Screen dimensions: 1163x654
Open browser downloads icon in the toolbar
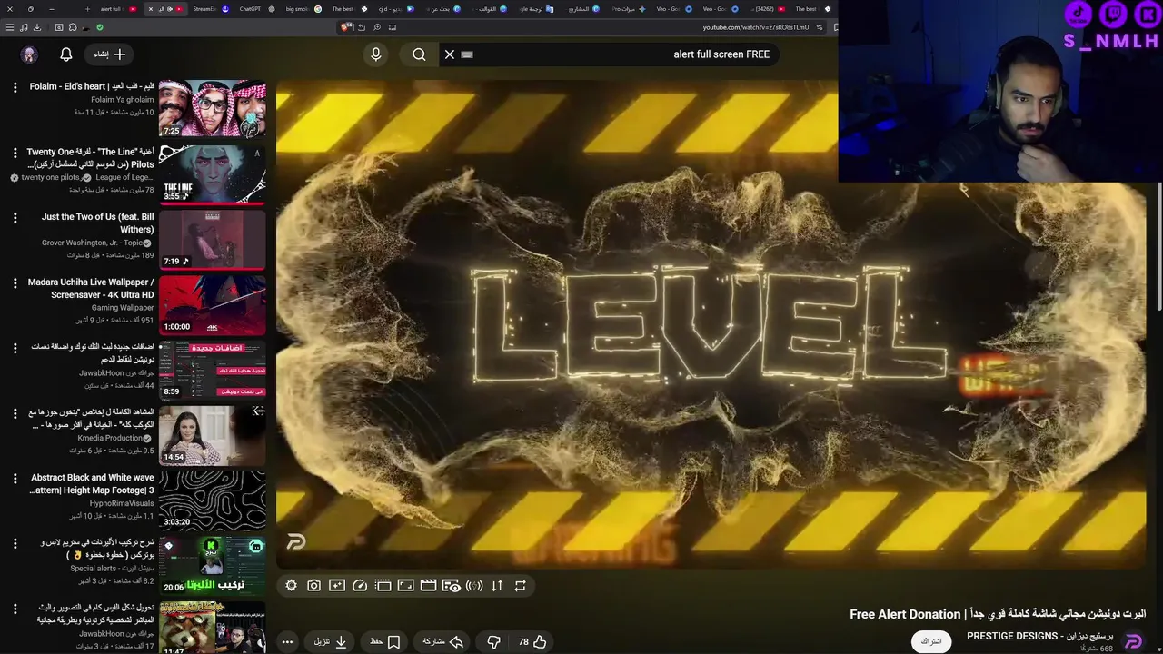(x=37, y=27)
